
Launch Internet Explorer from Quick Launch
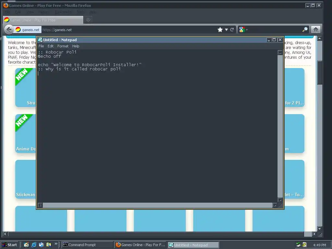coord(34,245)
